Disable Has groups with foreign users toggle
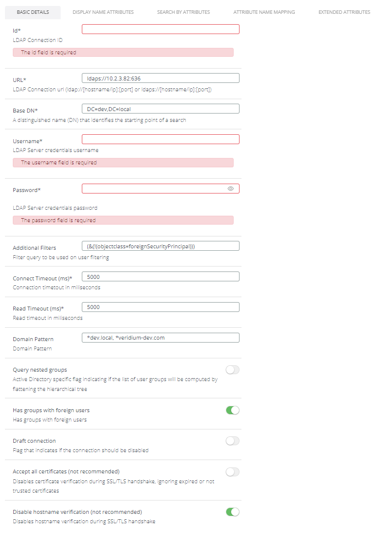Image resolution: width=379 pixels, height=541 pixels. pyautogui.click(x=232, y=410)
